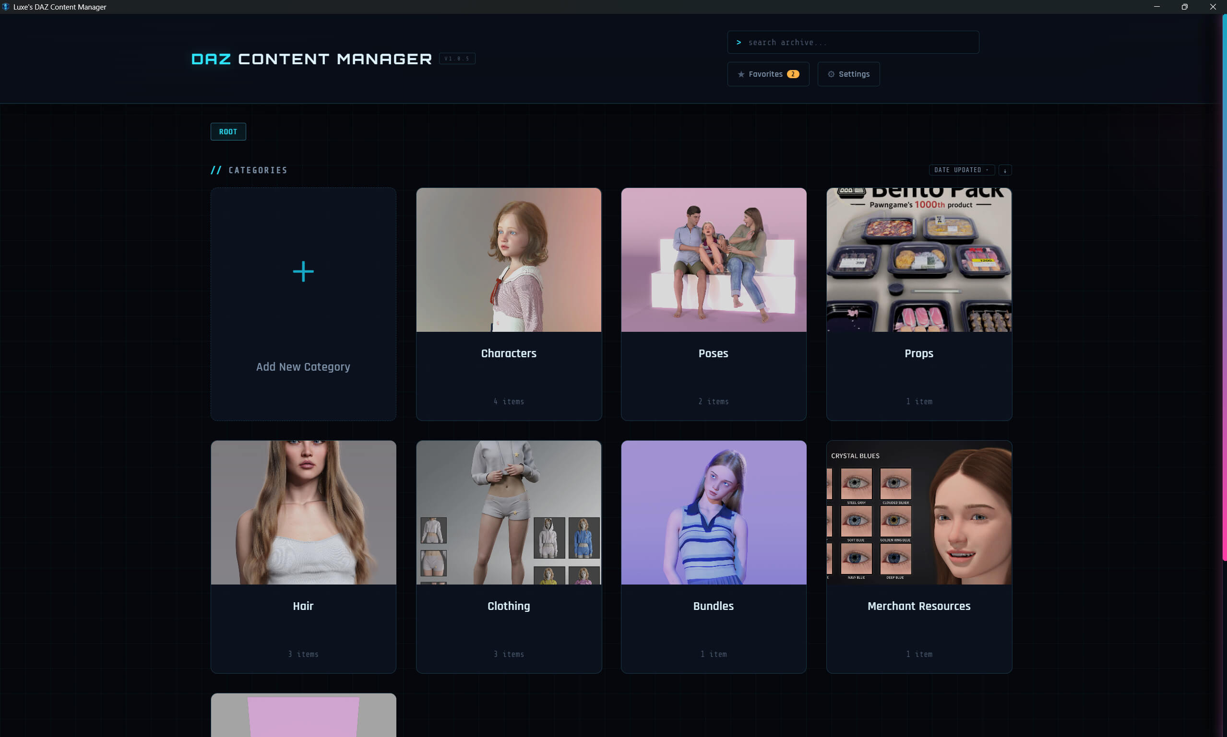This screenshot has width=1227, height=737.
Task: Go to ROOT breadcrumb
Action: click(228, 131)
